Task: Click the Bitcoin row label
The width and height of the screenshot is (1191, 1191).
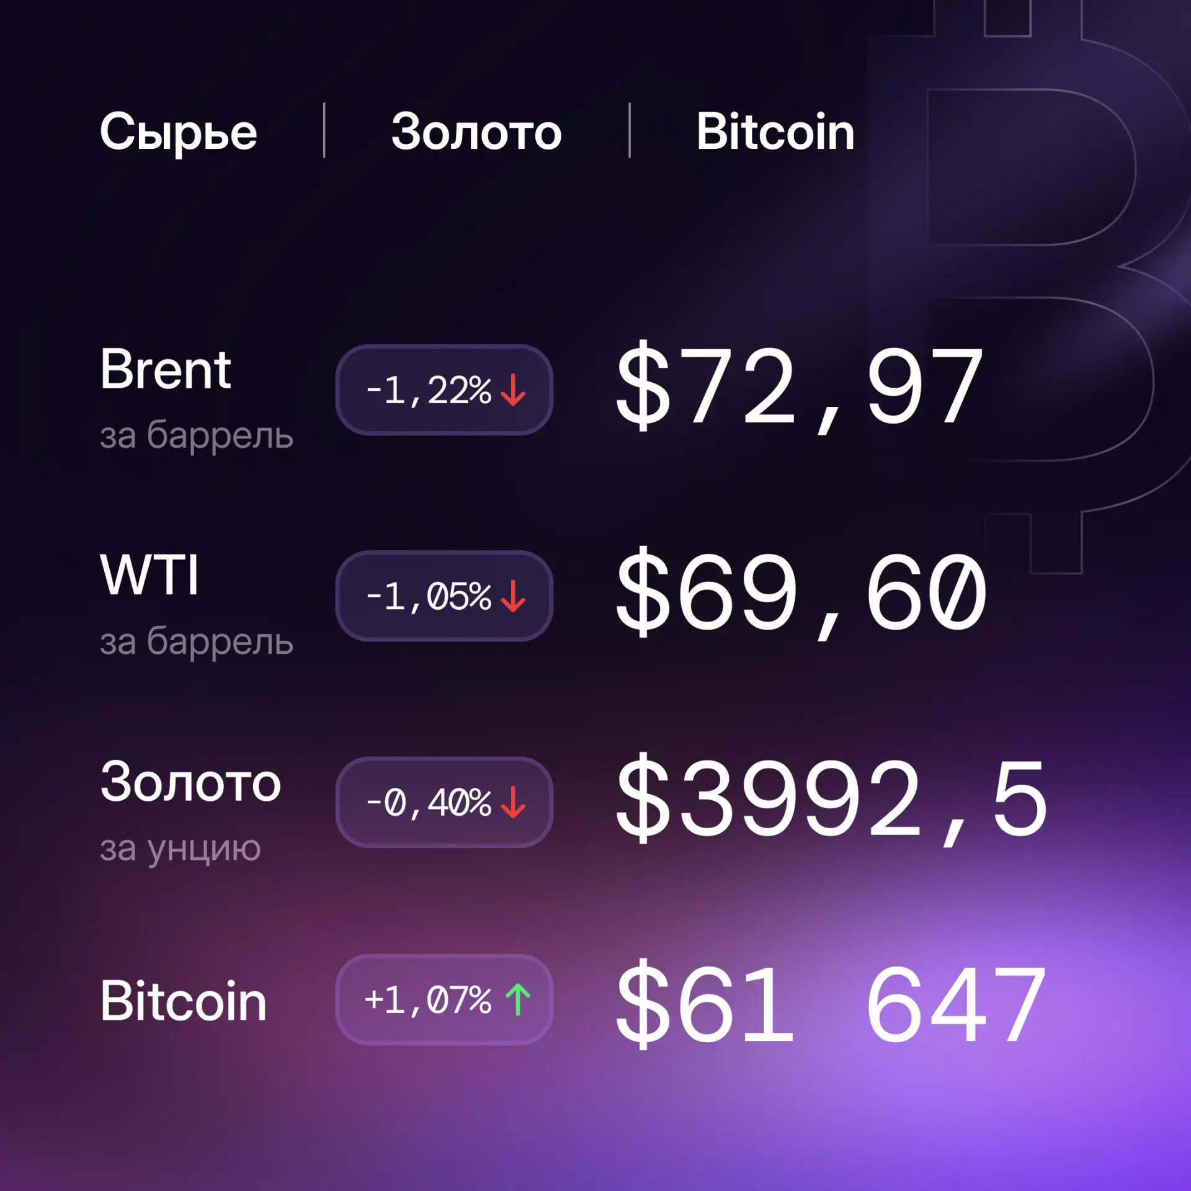Action: pos(184,1001)
